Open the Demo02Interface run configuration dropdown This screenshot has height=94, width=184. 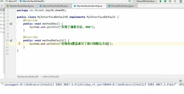pos(145,1)
